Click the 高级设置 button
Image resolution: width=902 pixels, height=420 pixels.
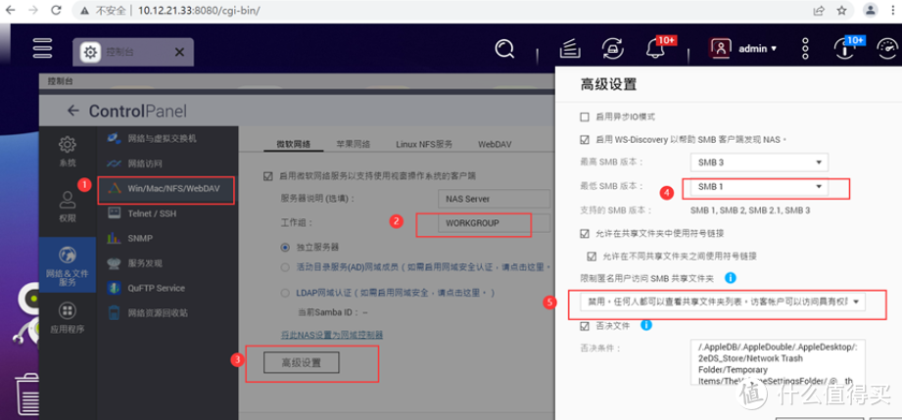tap(302, 362)
